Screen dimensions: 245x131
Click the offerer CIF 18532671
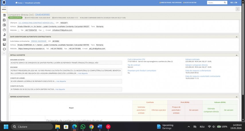pyautogui.click(x=64, y=23)
